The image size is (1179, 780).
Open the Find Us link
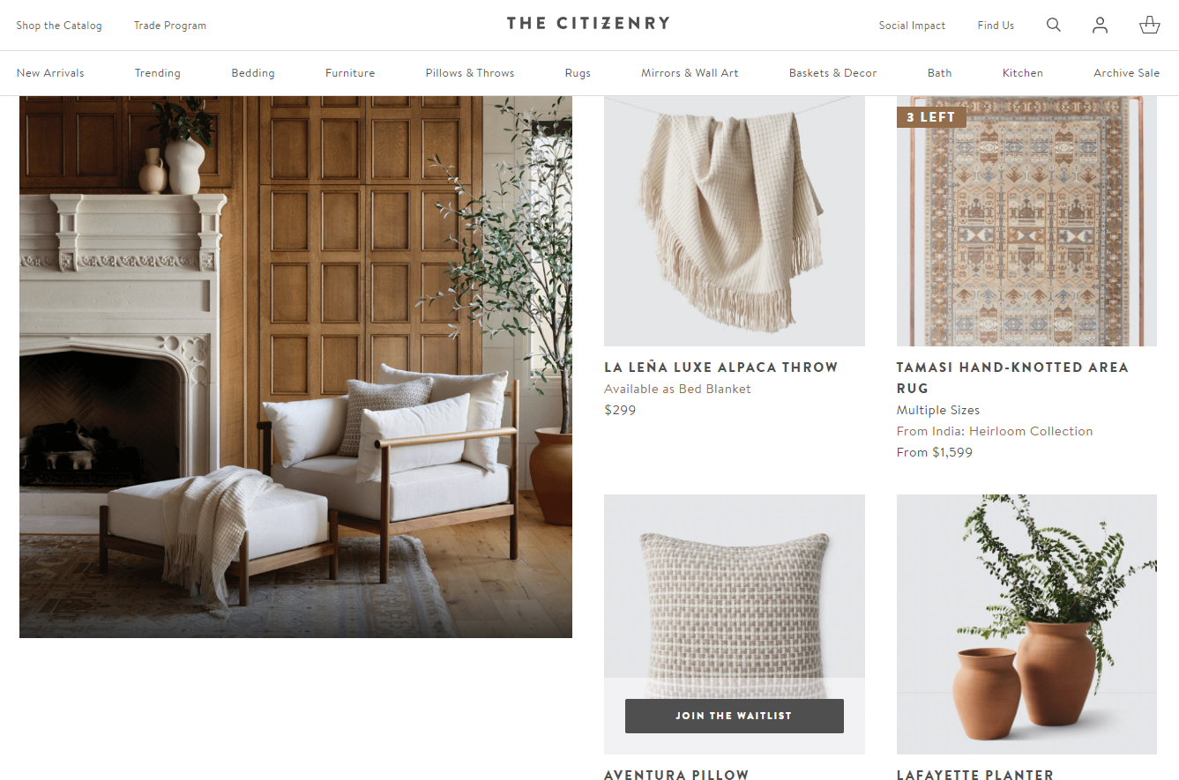996,26
